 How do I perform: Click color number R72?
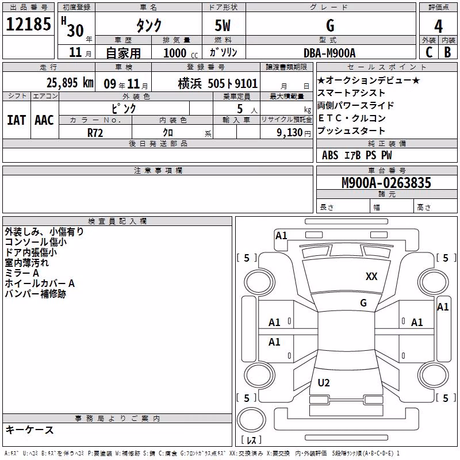click(x=95, y=133)
